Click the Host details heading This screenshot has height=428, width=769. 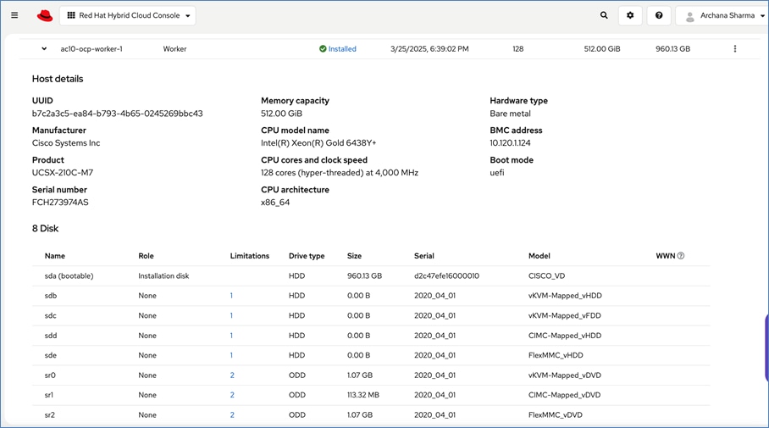click(58, 79)
